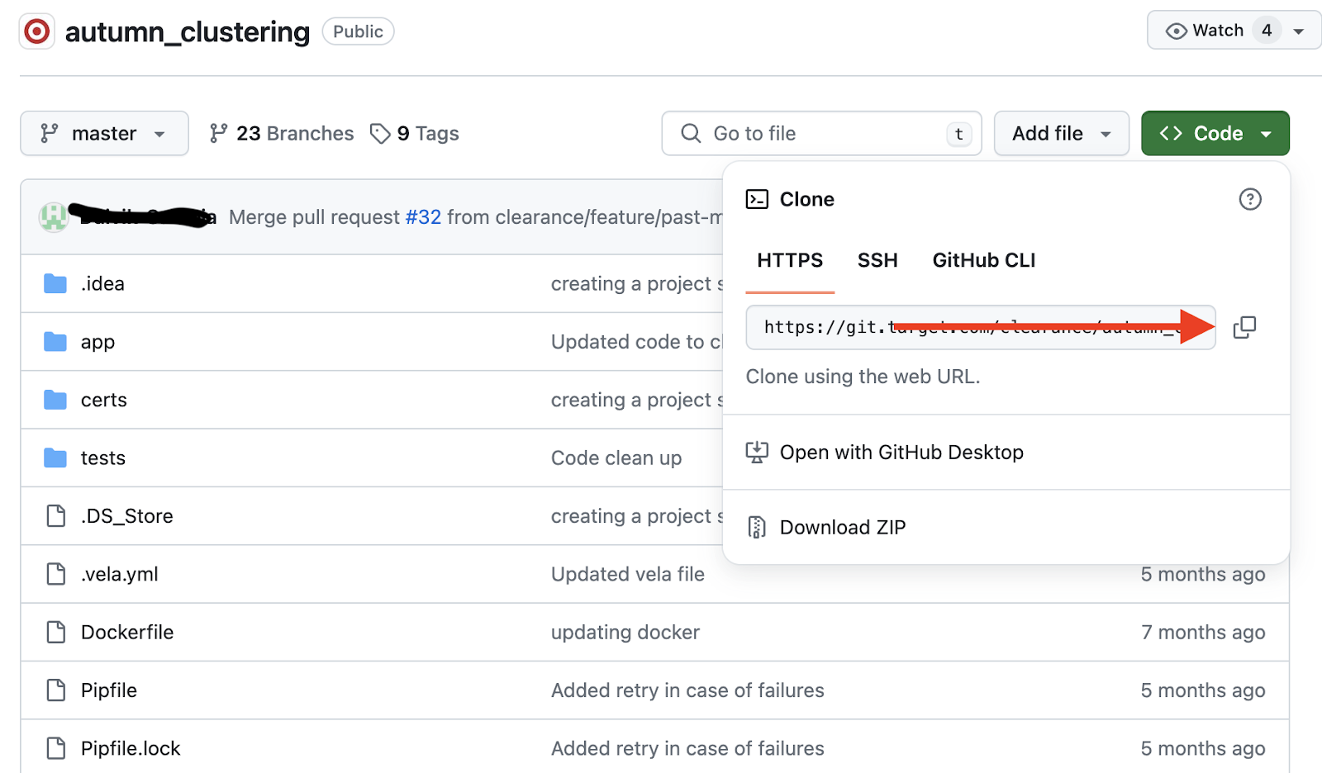Screen dimensions: 1322x773
Task: Click the commit author avatar
Action: click(x=55, y=217)
